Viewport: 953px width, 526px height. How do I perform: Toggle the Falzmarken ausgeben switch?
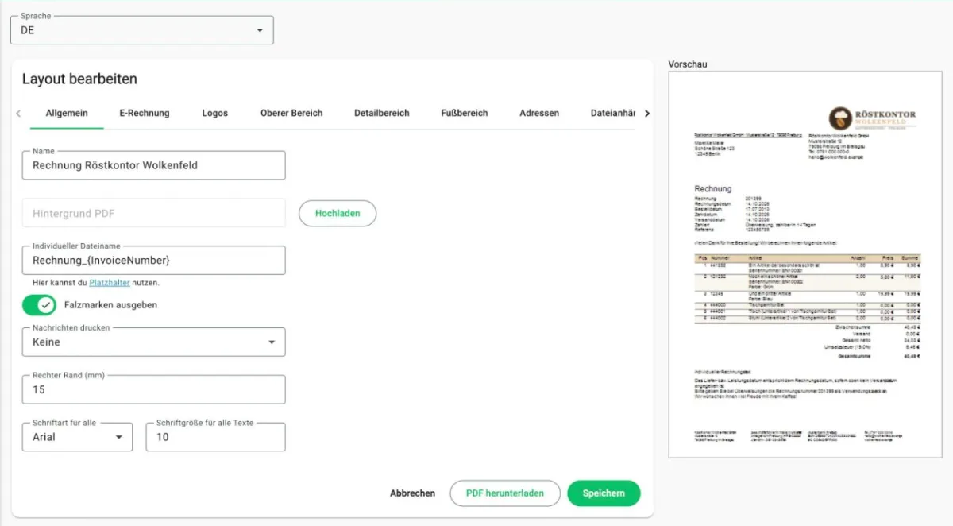tap(39, 305)
